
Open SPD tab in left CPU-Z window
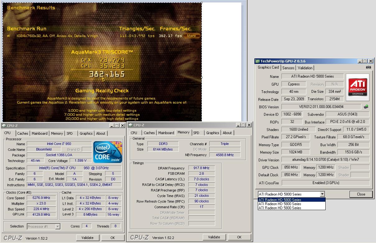click(x=70, y=133)
